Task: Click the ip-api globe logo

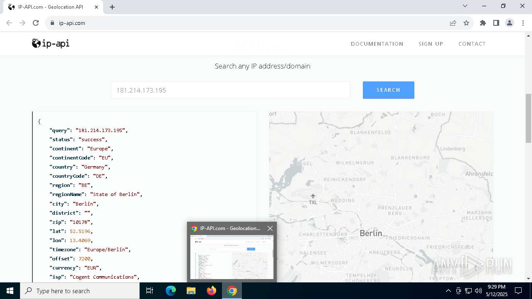Action: click(51, 43)
